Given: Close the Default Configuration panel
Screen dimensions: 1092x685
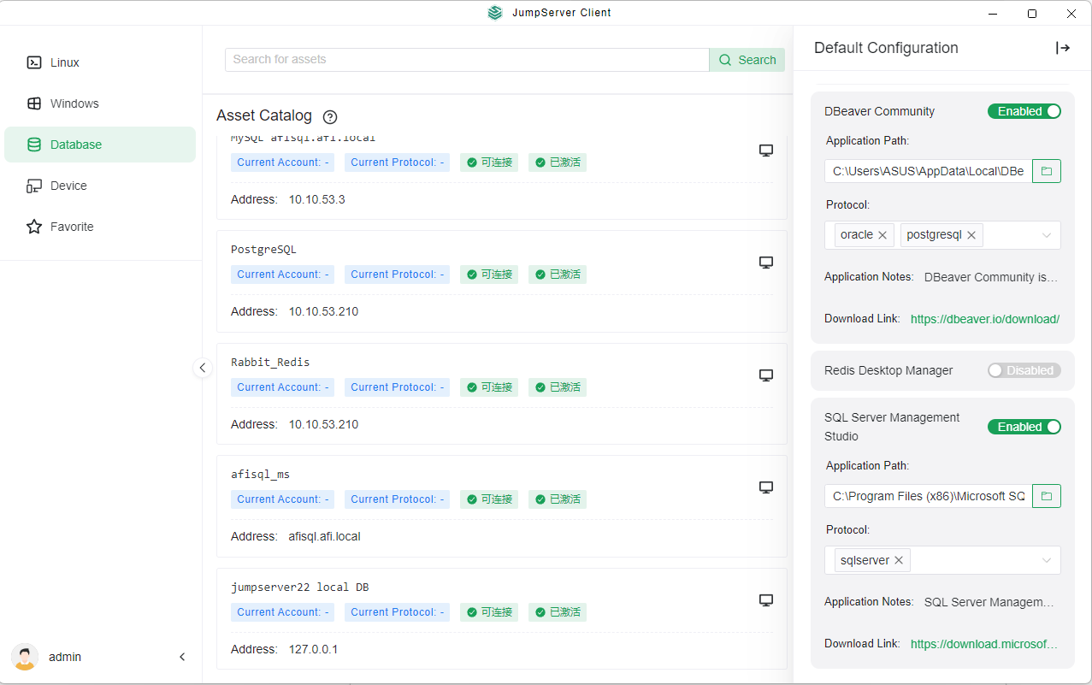Looking at the screenshot, I should click(x=1063, y=48).
